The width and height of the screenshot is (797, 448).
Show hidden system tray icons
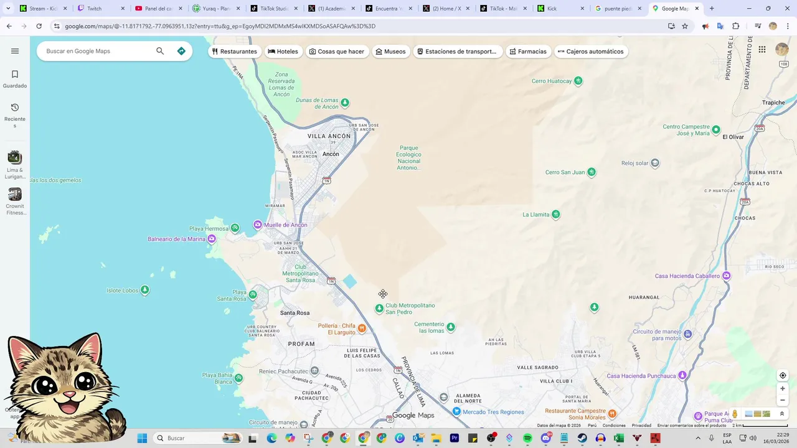click(698, 438)
